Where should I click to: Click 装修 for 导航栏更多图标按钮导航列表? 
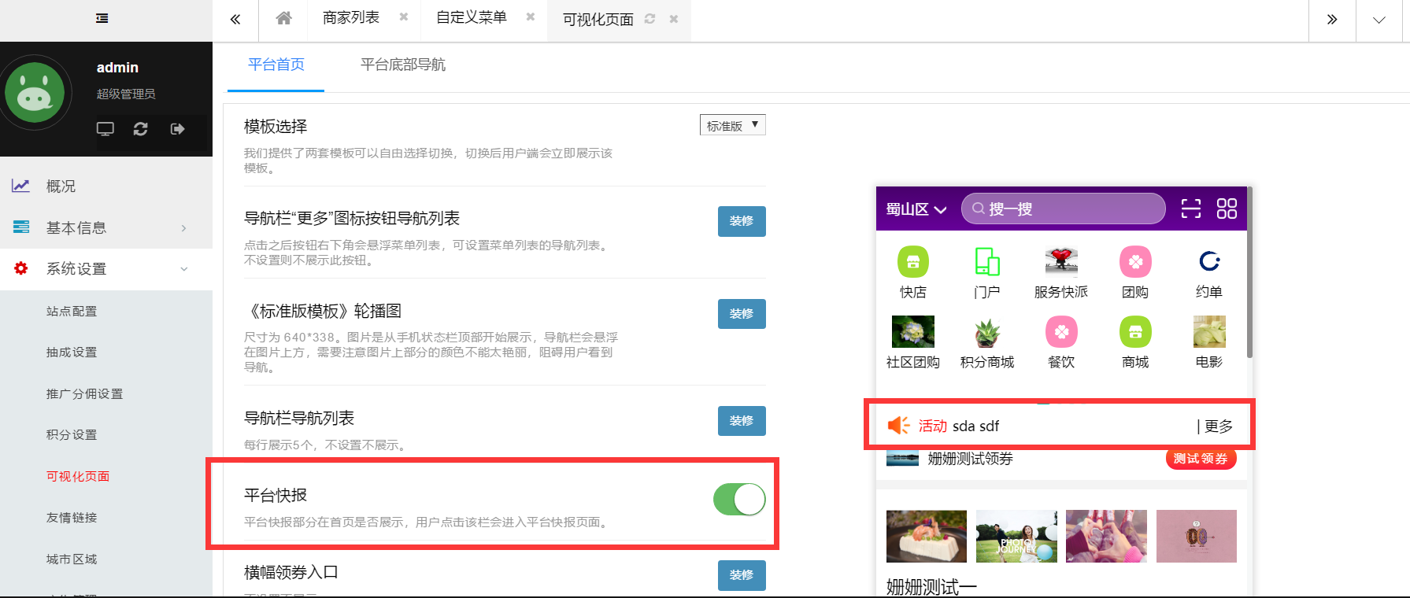742,221
